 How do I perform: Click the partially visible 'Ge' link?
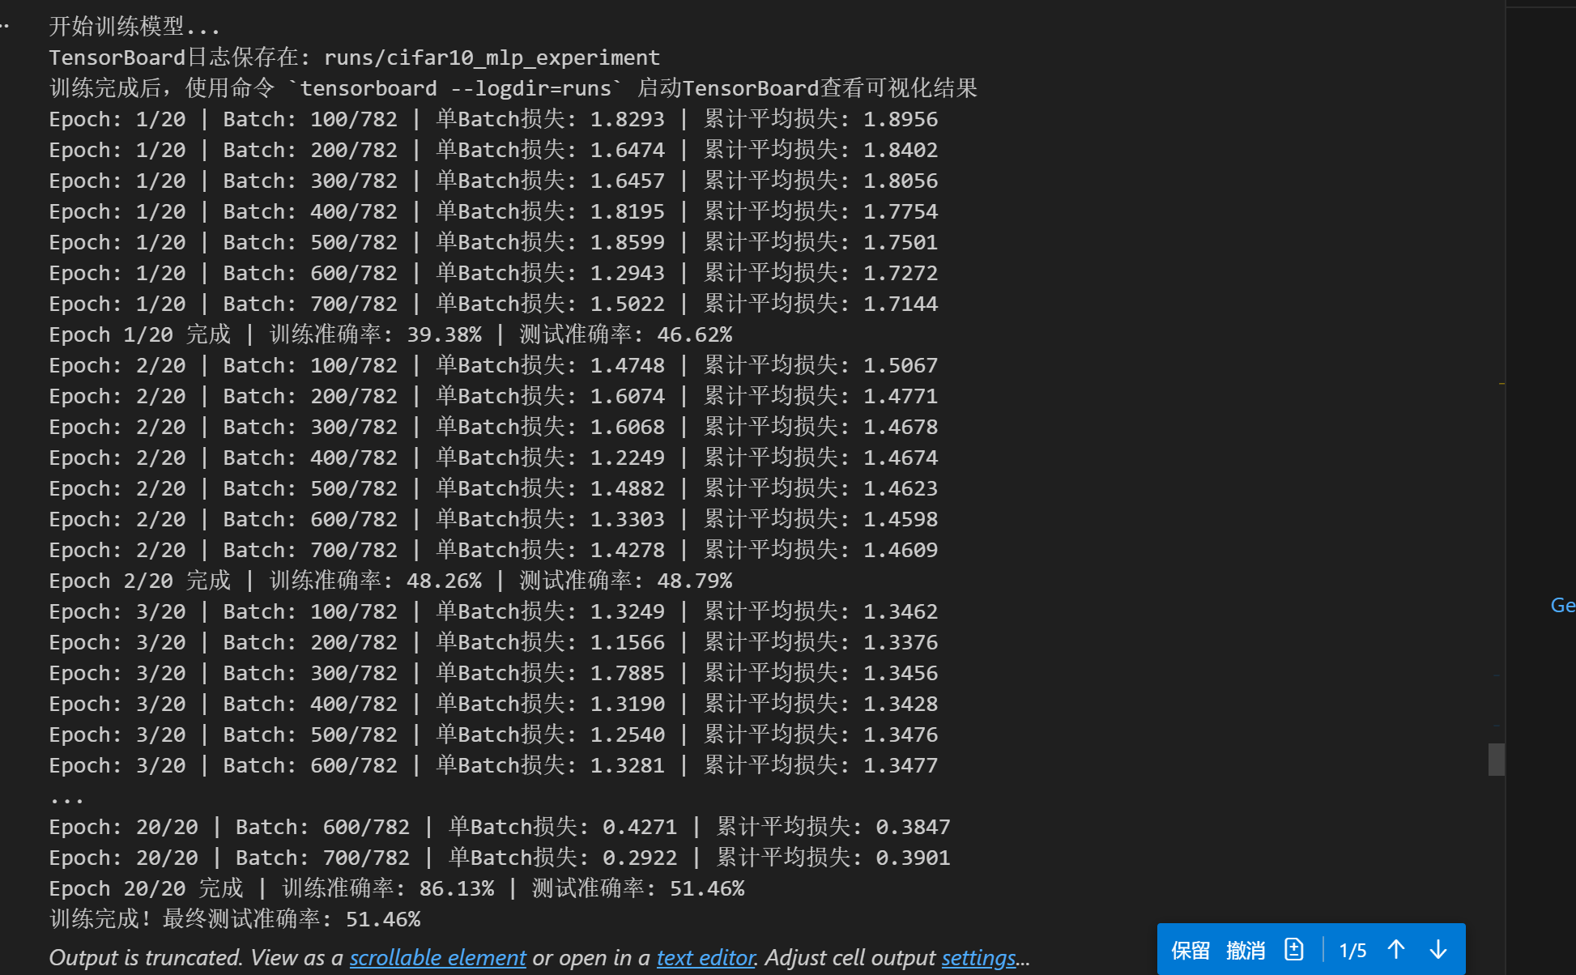click(1562, 605)
